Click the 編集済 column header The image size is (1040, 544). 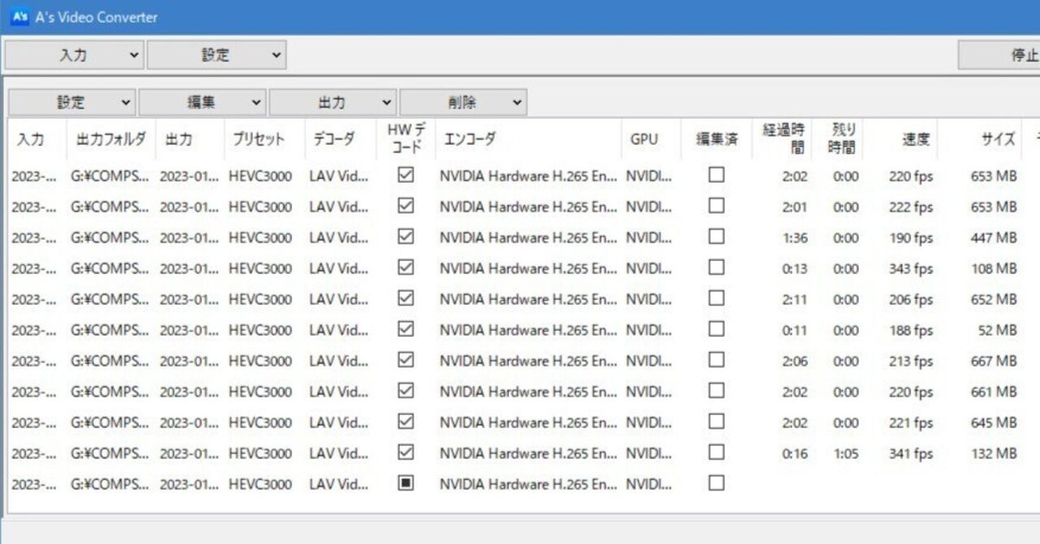[x=716, y=139]
